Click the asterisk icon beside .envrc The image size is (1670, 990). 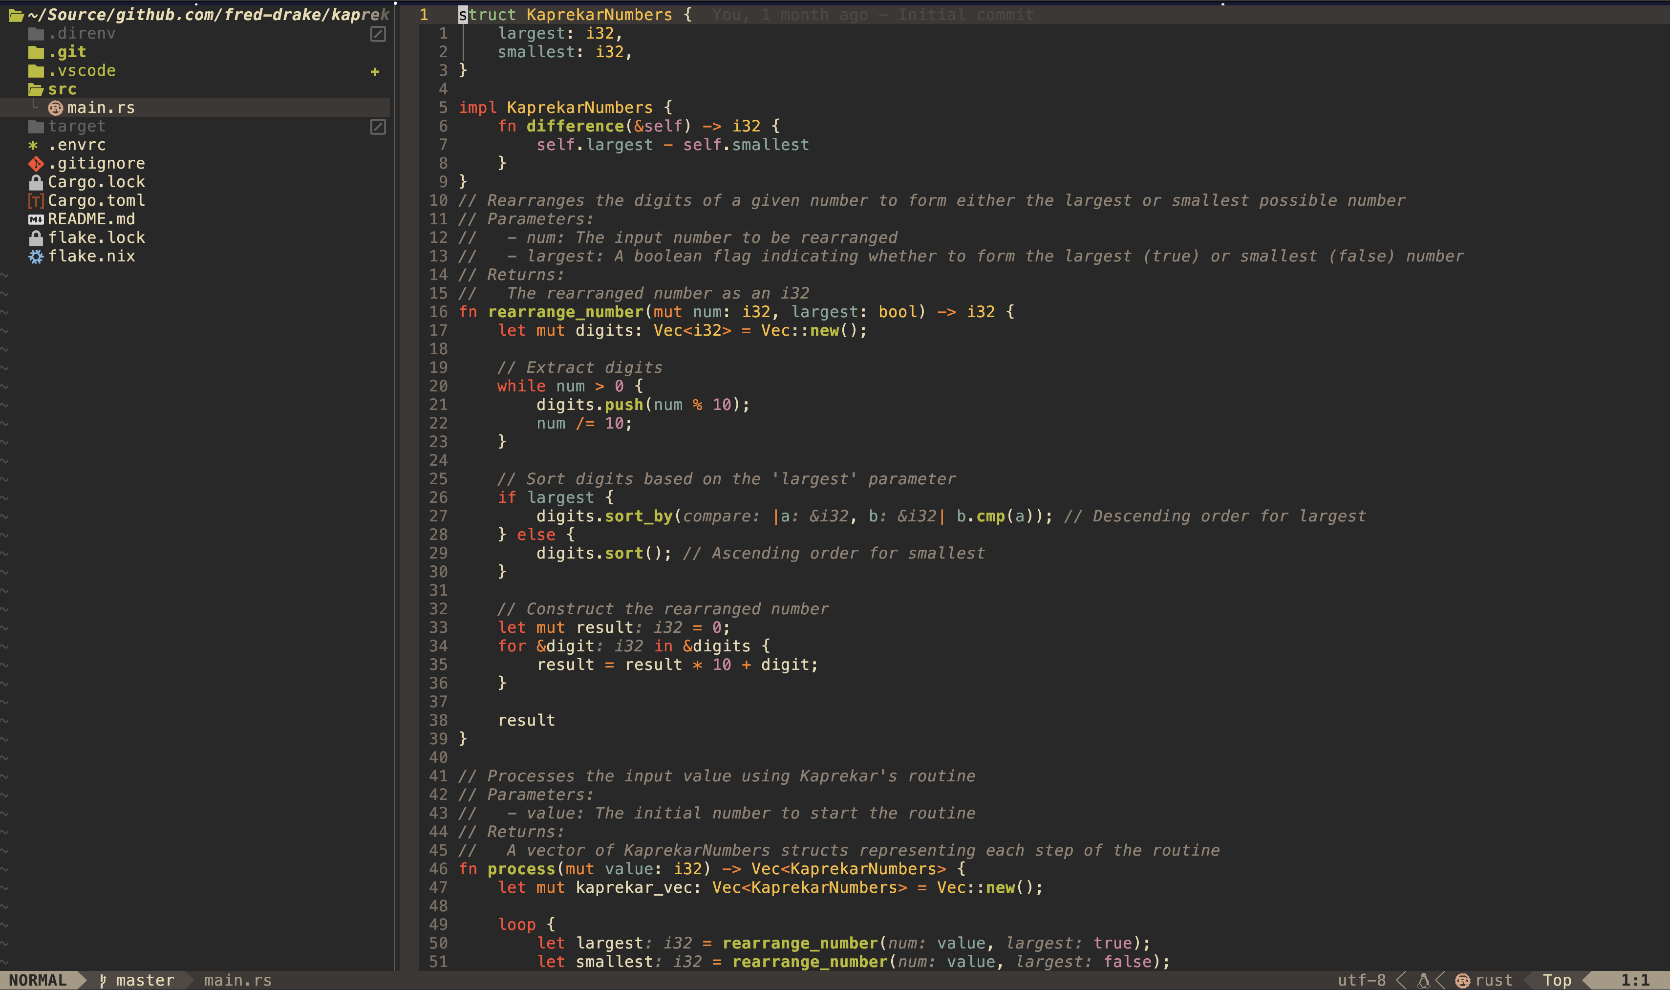pyautogui.click(x=33, y=146)
